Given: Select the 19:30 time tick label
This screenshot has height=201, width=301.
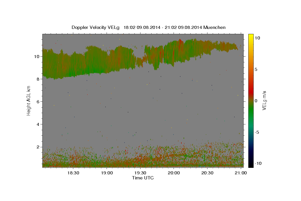Looking at the screenshot, I should (140, 173).
